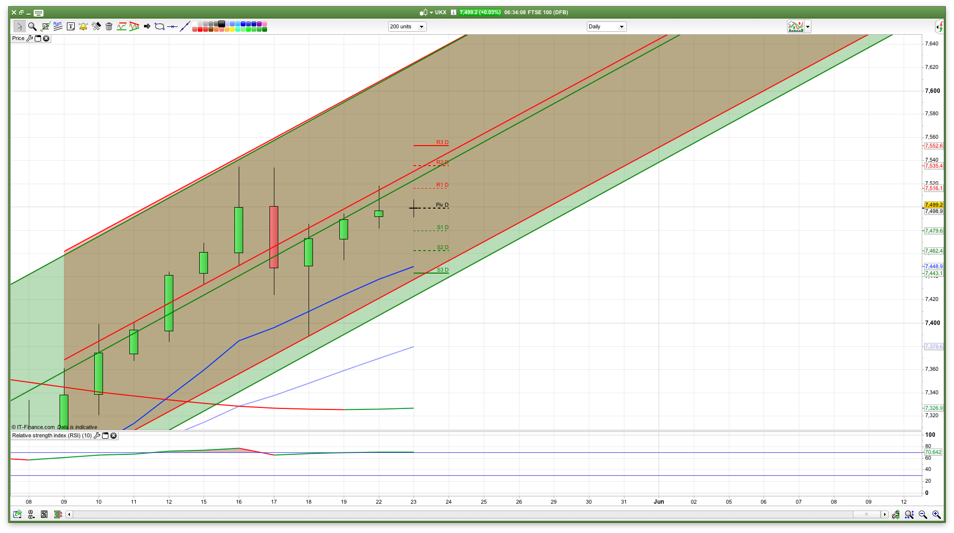The image size is (954, 533).
Task: Remove the RSI indicator panel
Action: (114, 435)
